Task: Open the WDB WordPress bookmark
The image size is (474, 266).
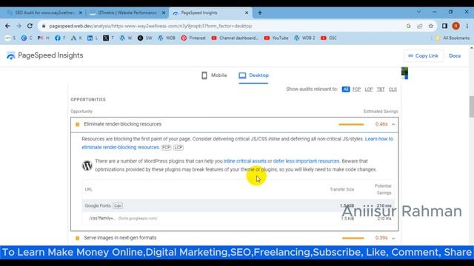Action: pyautogui.click(x=167, y=38)
